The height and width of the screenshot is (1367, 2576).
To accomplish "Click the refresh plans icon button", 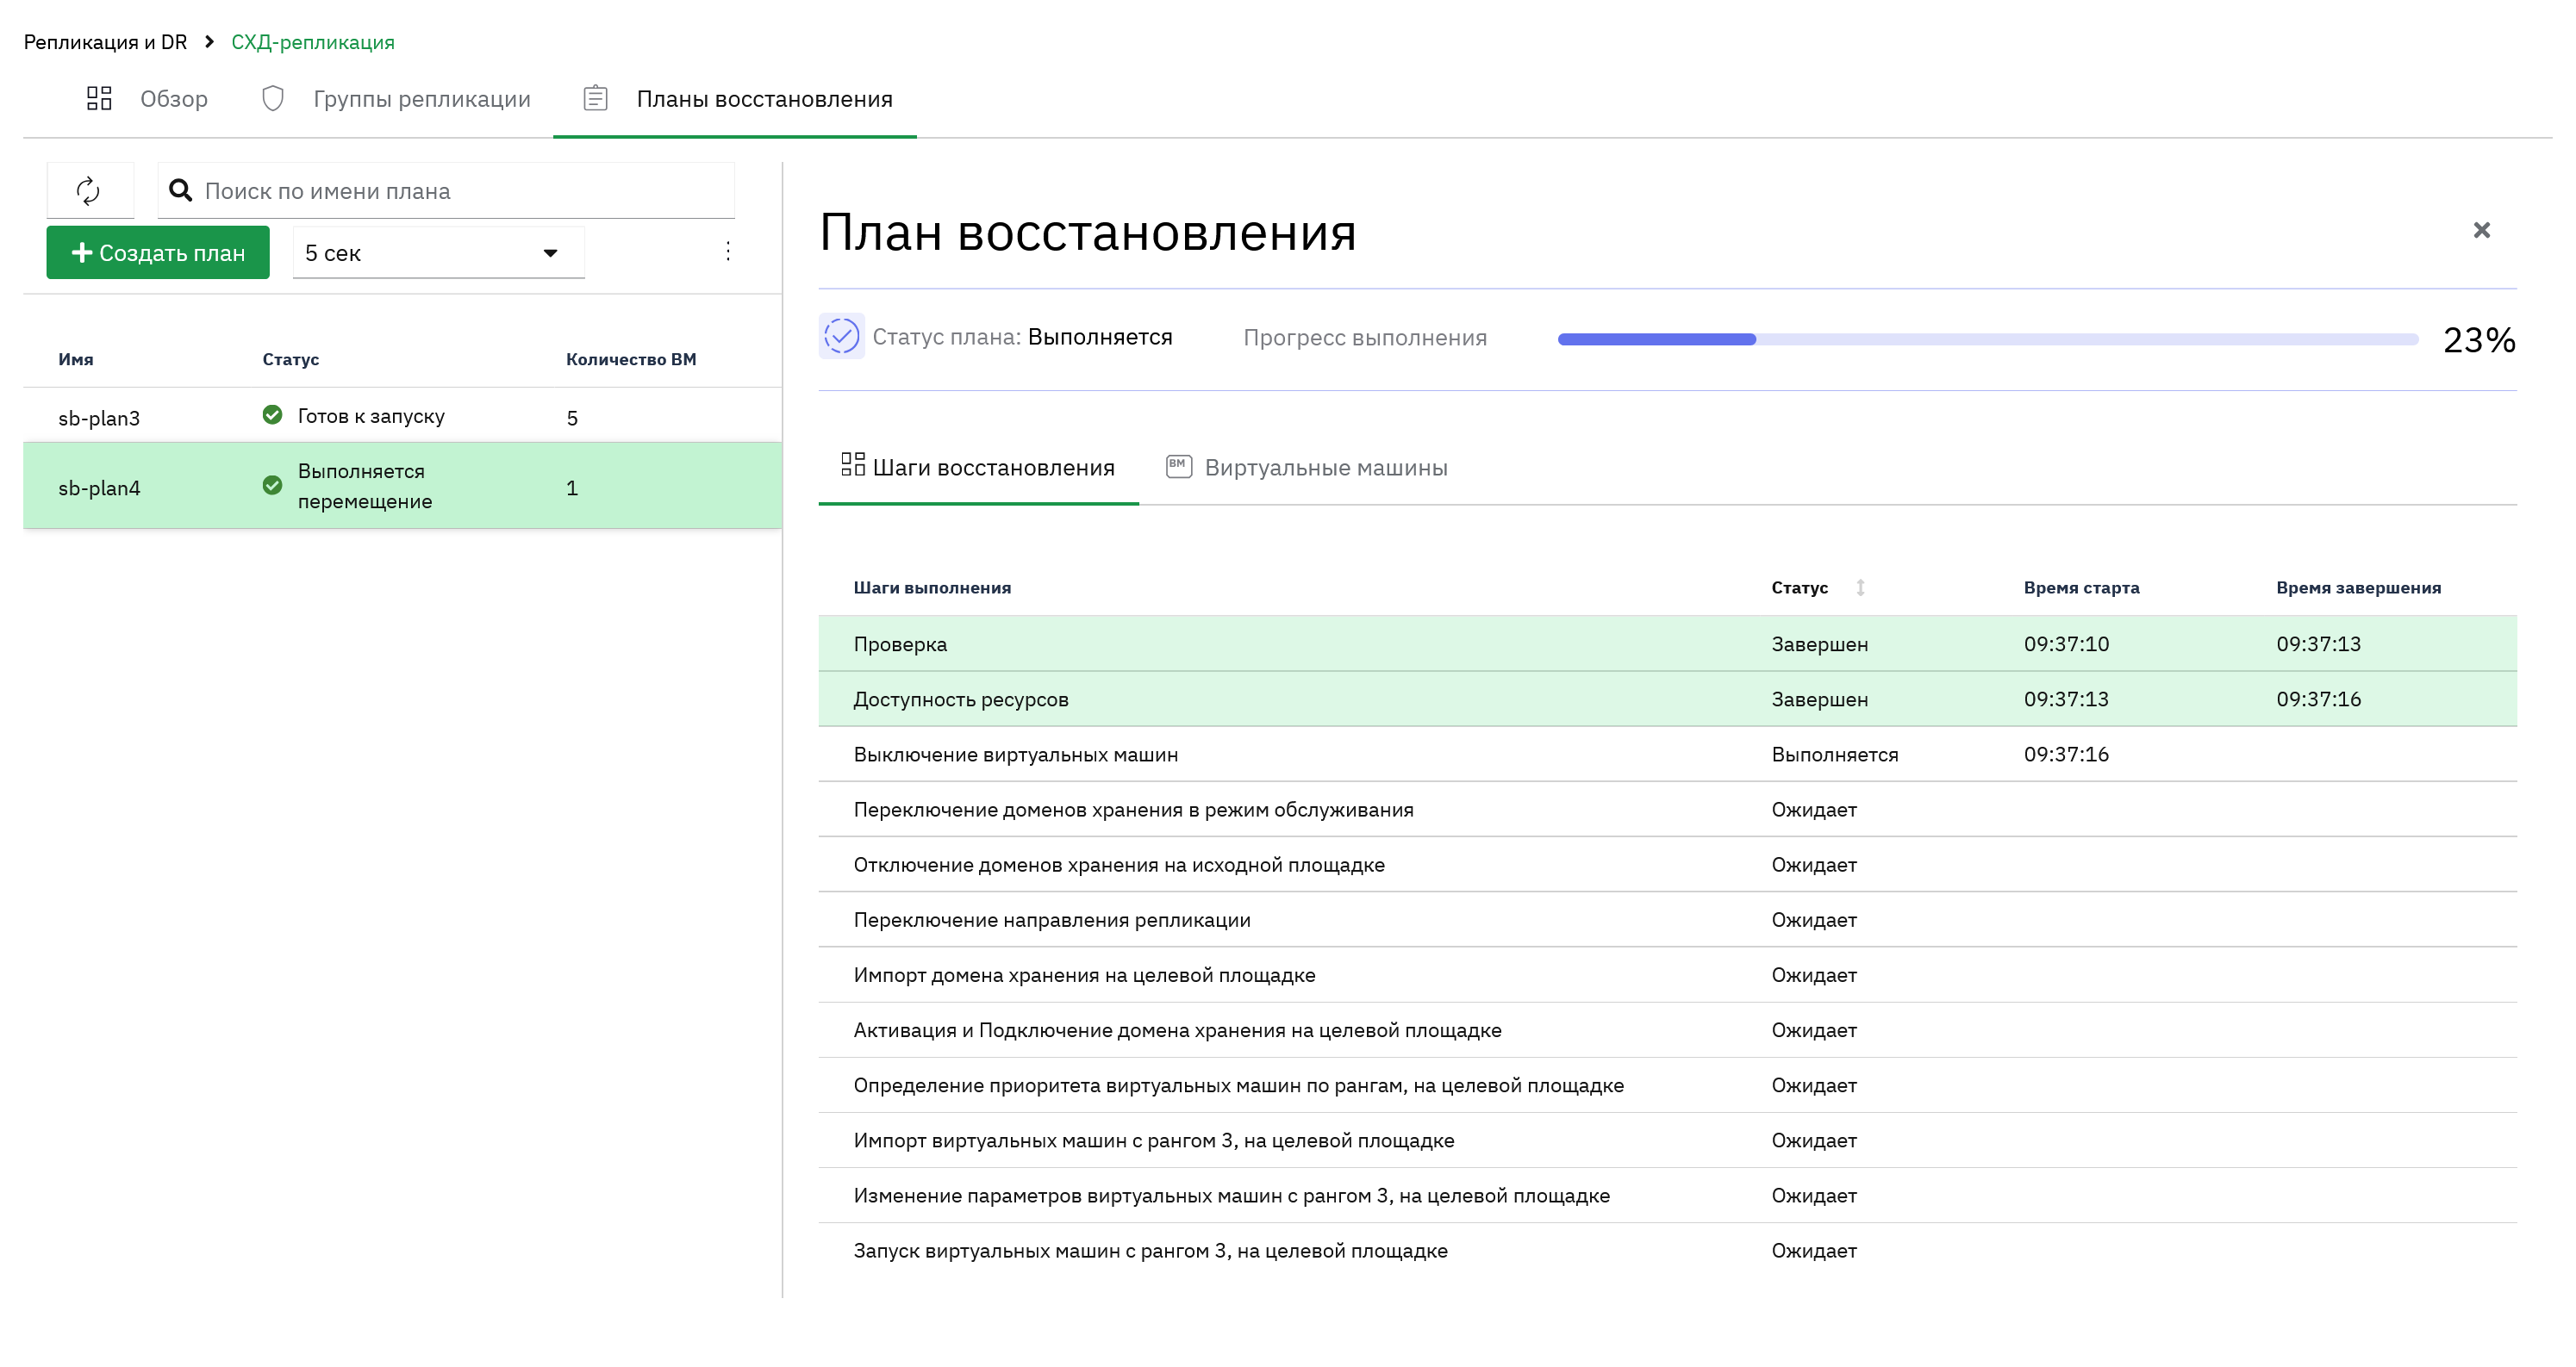I will 90,191.
